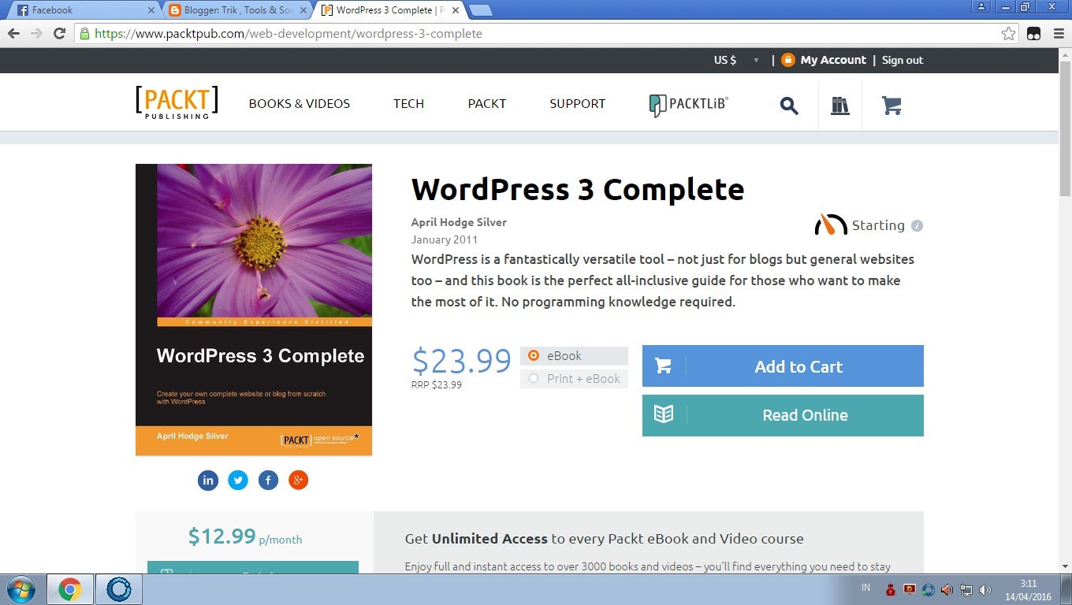This screenshot has width=1072, height=605.
Task: Share the book on Twitter
Action: click(x=238, y=480)
